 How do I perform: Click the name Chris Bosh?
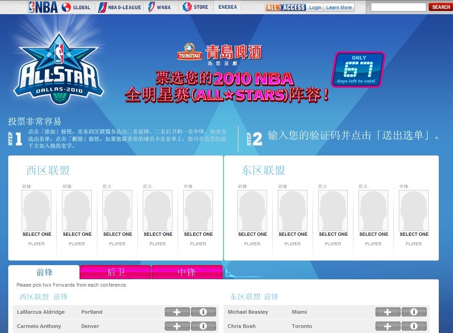[x=241, y=326]
